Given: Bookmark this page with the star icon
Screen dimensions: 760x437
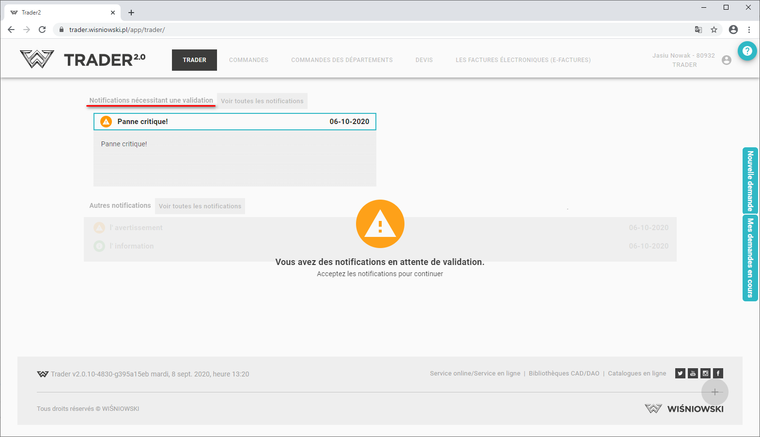Looking at the screenshot, I should (713, 30).
